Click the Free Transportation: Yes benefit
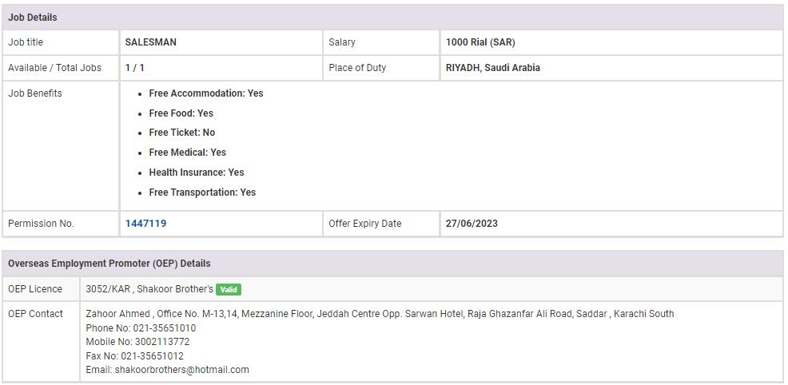Viewport: 788px width, 385px height. pyautogui.click(x=202, y=192)
